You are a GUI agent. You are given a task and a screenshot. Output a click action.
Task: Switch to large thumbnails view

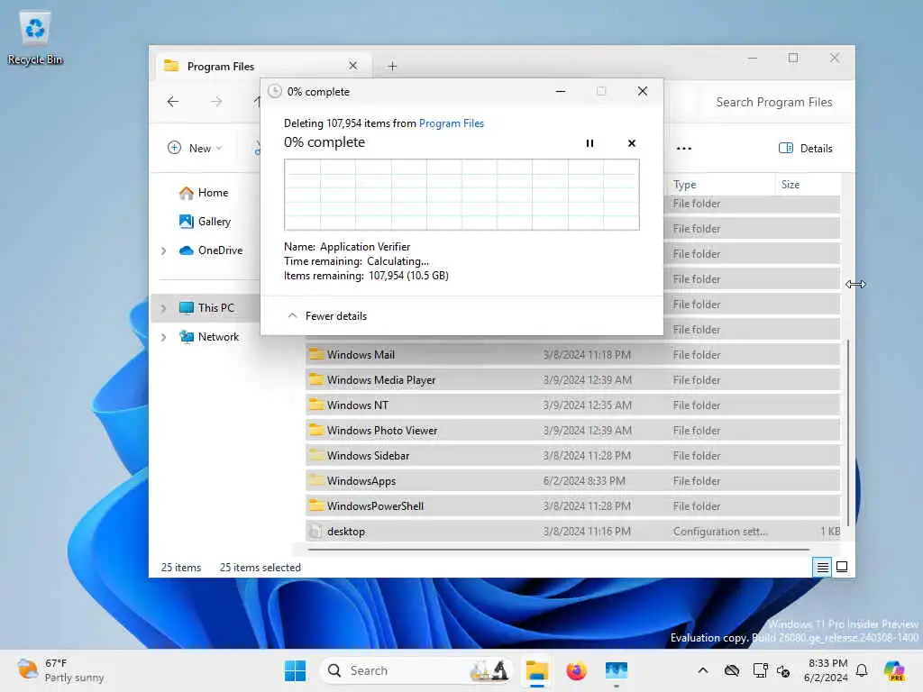coord(842,568)
